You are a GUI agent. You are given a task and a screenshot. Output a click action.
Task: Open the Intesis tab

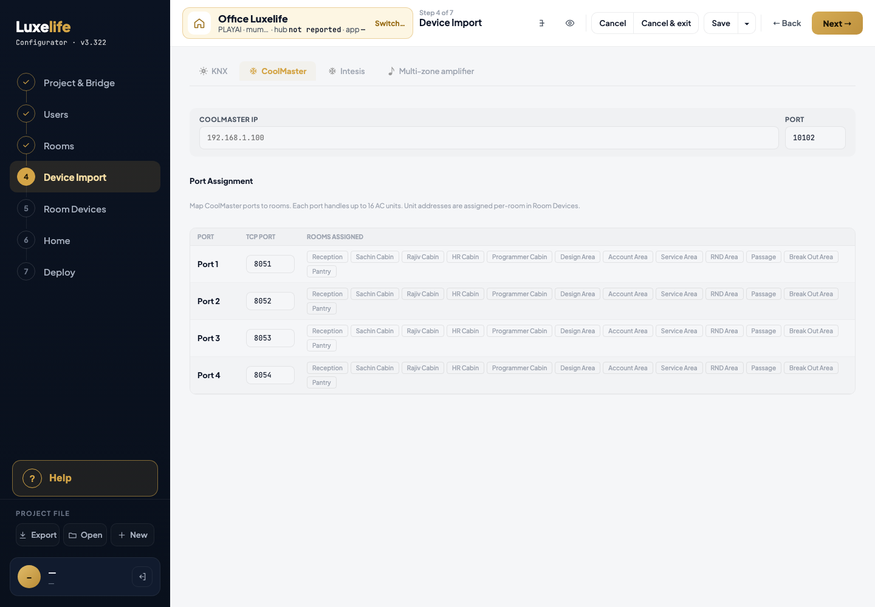click(x=346, y=71)
